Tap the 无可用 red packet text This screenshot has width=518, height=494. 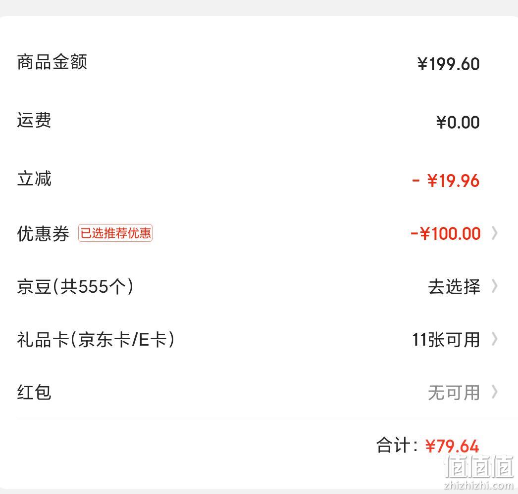[x=454, y=393]
